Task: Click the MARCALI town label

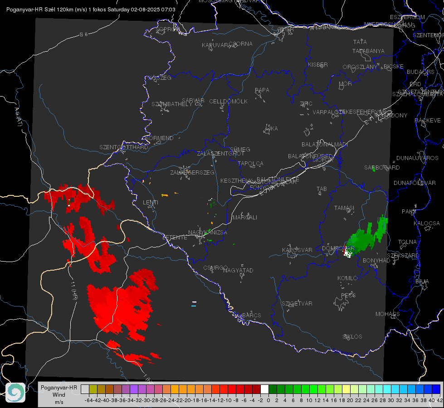Action: 244,218
